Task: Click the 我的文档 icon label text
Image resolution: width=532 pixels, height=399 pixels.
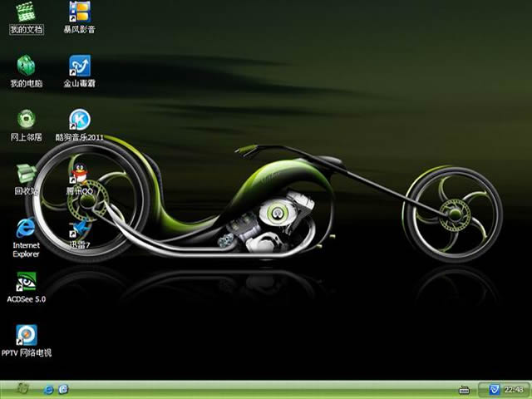Action: pyautogui.click(x=26, y=29)
